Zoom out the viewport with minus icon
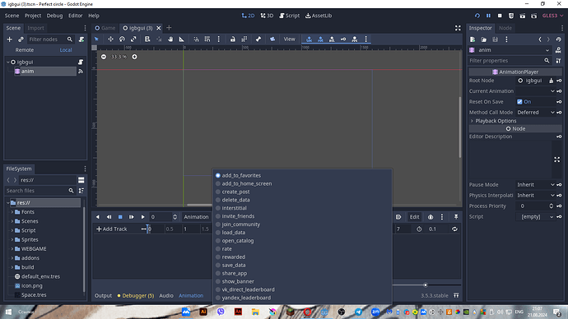This screenshot has height=319, width=568. [x=104, y=57]
